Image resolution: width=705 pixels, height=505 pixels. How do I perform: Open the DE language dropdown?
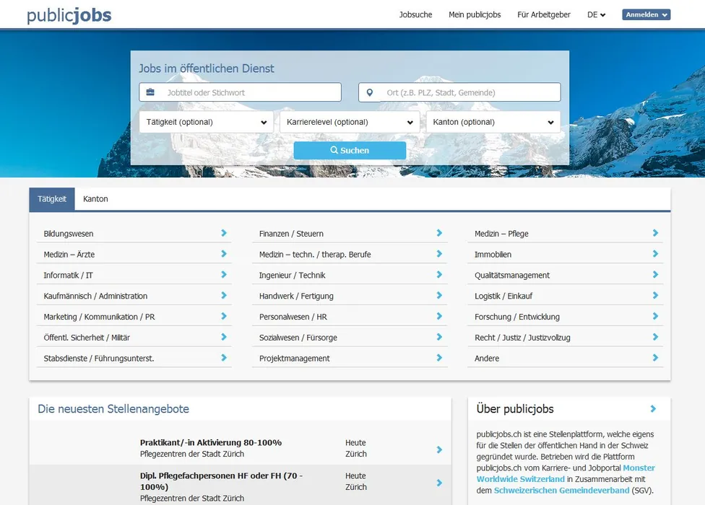pos(596,15)
